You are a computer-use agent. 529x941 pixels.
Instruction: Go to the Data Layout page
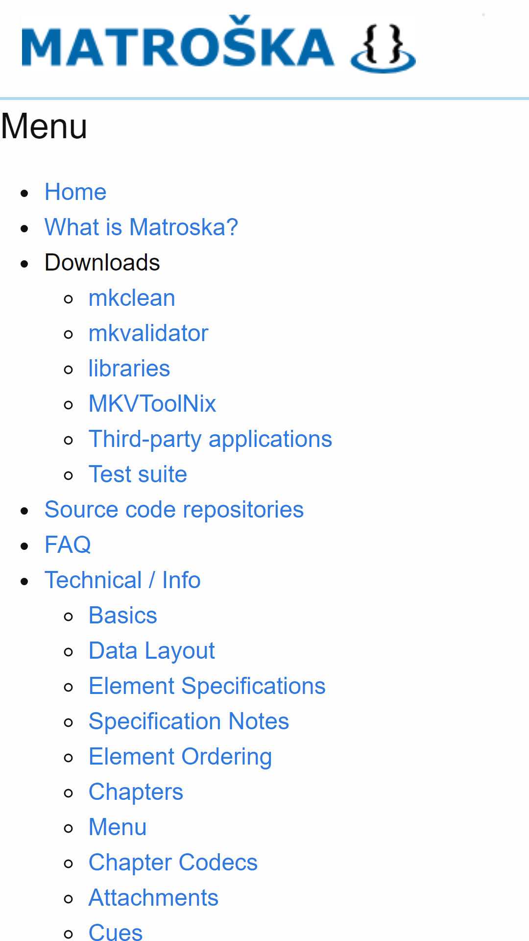coord(151,651)
